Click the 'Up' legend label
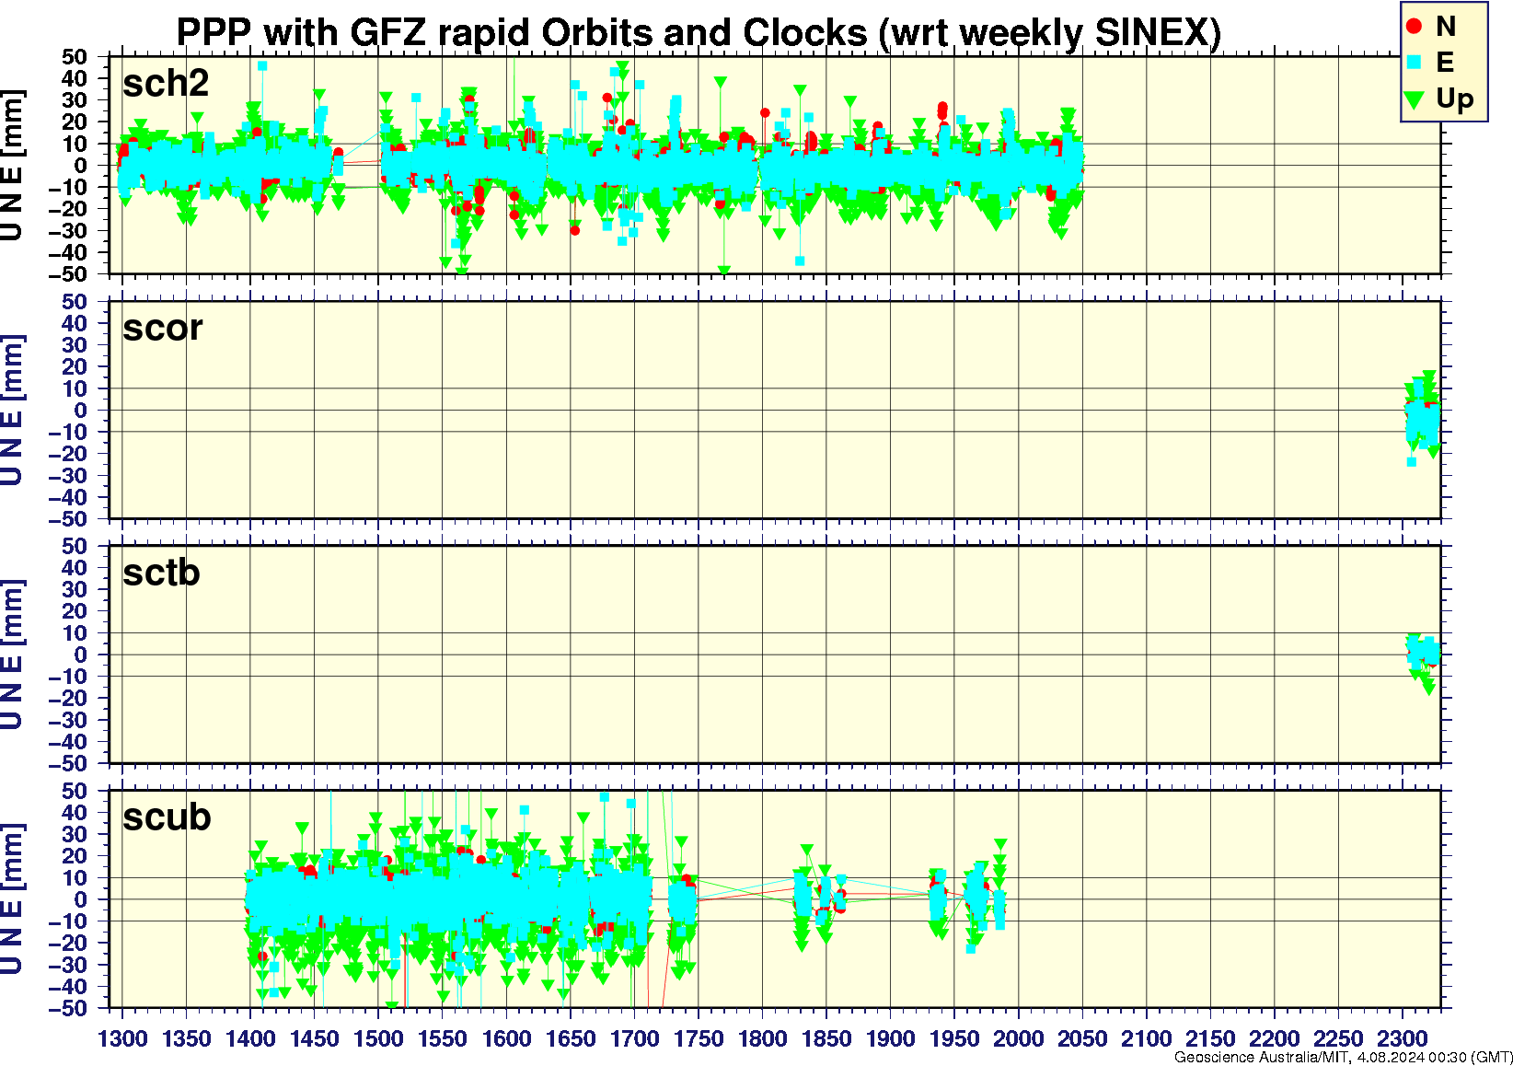Screen dimensions: 1513x1066 [1454, 99]
